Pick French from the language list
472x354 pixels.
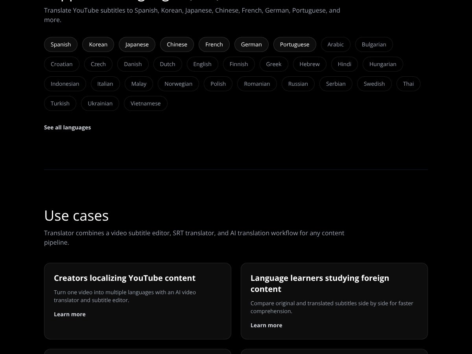pos(214,44)
